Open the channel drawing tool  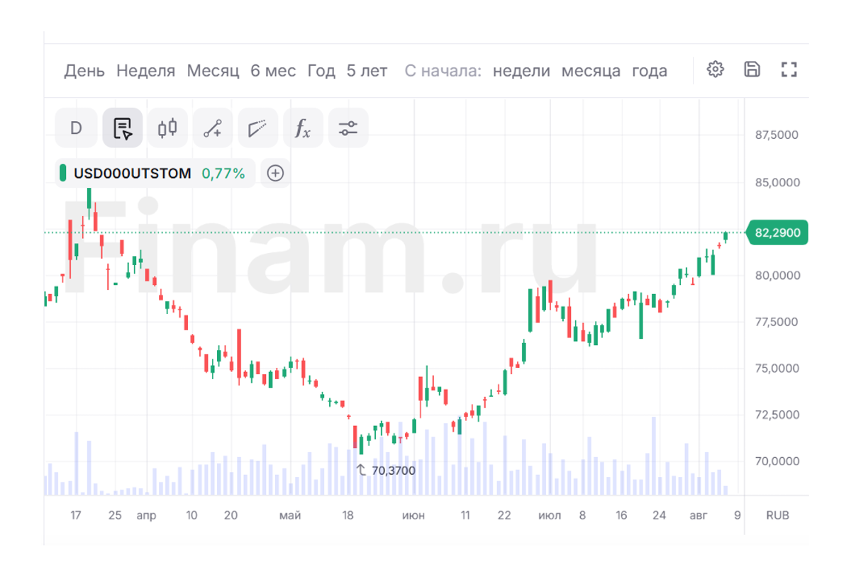click(258, 128)
